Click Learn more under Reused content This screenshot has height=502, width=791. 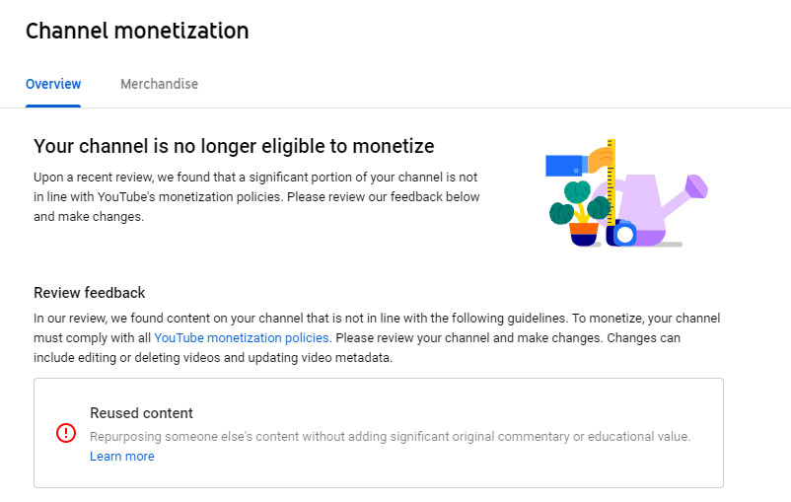tap(121, 457)
